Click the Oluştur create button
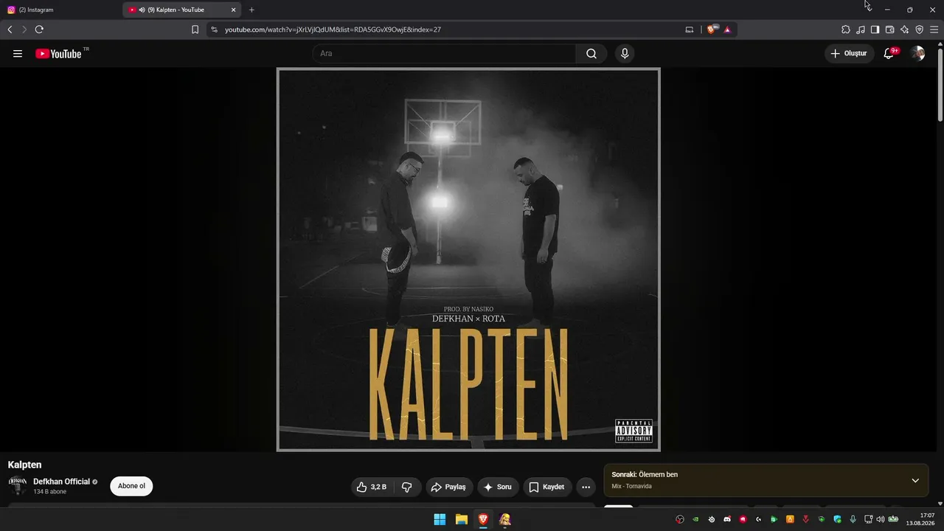This screenshot has height=531, width=944. [x=849, y=53]
